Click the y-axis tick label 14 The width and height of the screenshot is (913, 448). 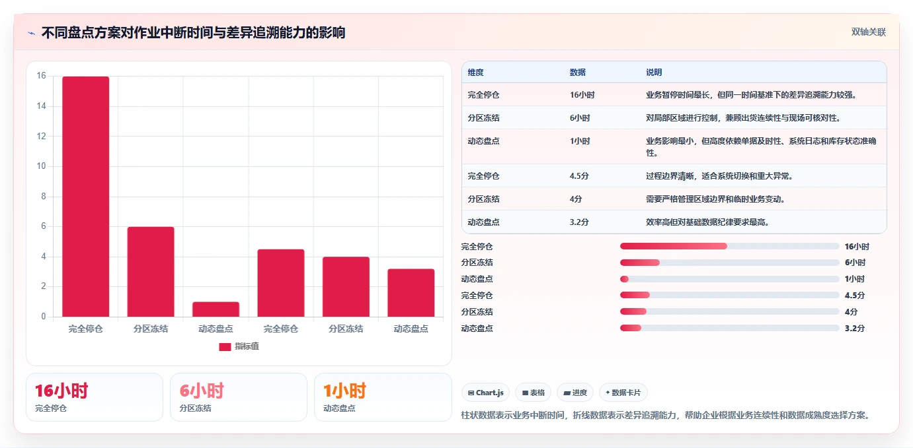tap(41, 106)
